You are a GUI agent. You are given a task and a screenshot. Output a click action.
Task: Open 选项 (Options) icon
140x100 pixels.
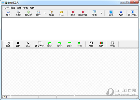111,13
